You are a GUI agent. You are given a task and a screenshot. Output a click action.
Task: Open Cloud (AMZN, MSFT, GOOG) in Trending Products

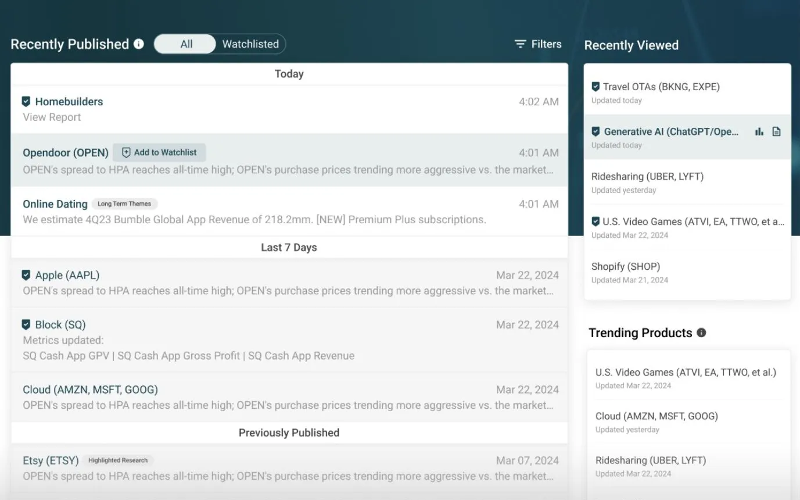pyautogui.click(x=656, y=416)
